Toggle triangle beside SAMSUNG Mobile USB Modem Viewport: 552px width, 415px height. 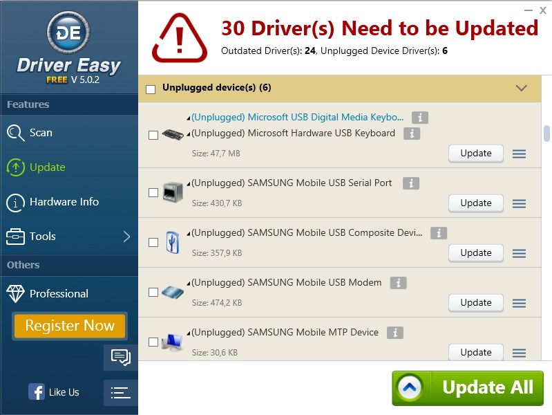tap(189, 284)
